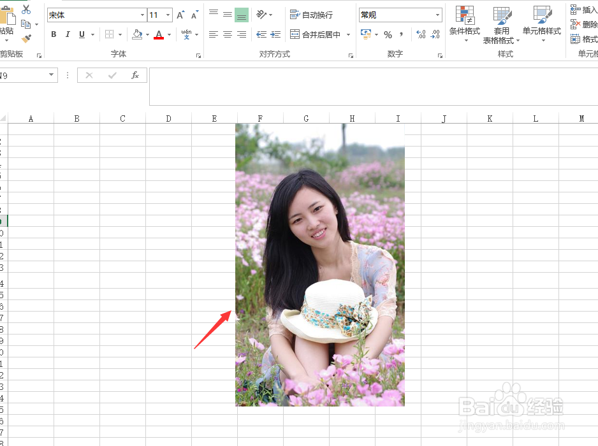The width and height of the screenshot is (598, 446).
Task: Open 套用表格格式 table format gallery
Action: (502, 25)
